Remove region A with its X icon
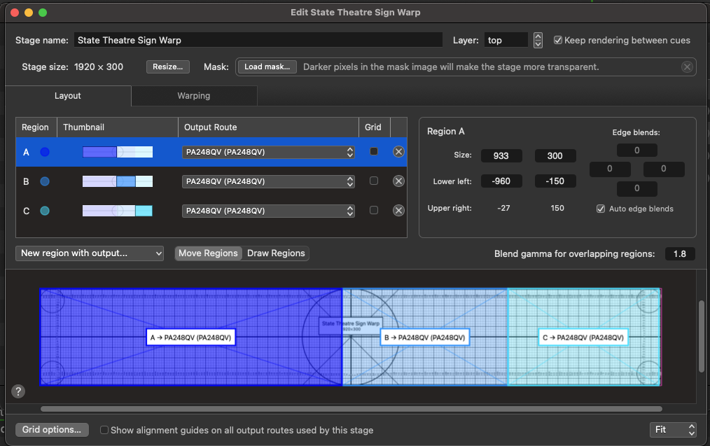Screen dimensions: 710x446 click(398, 152)
